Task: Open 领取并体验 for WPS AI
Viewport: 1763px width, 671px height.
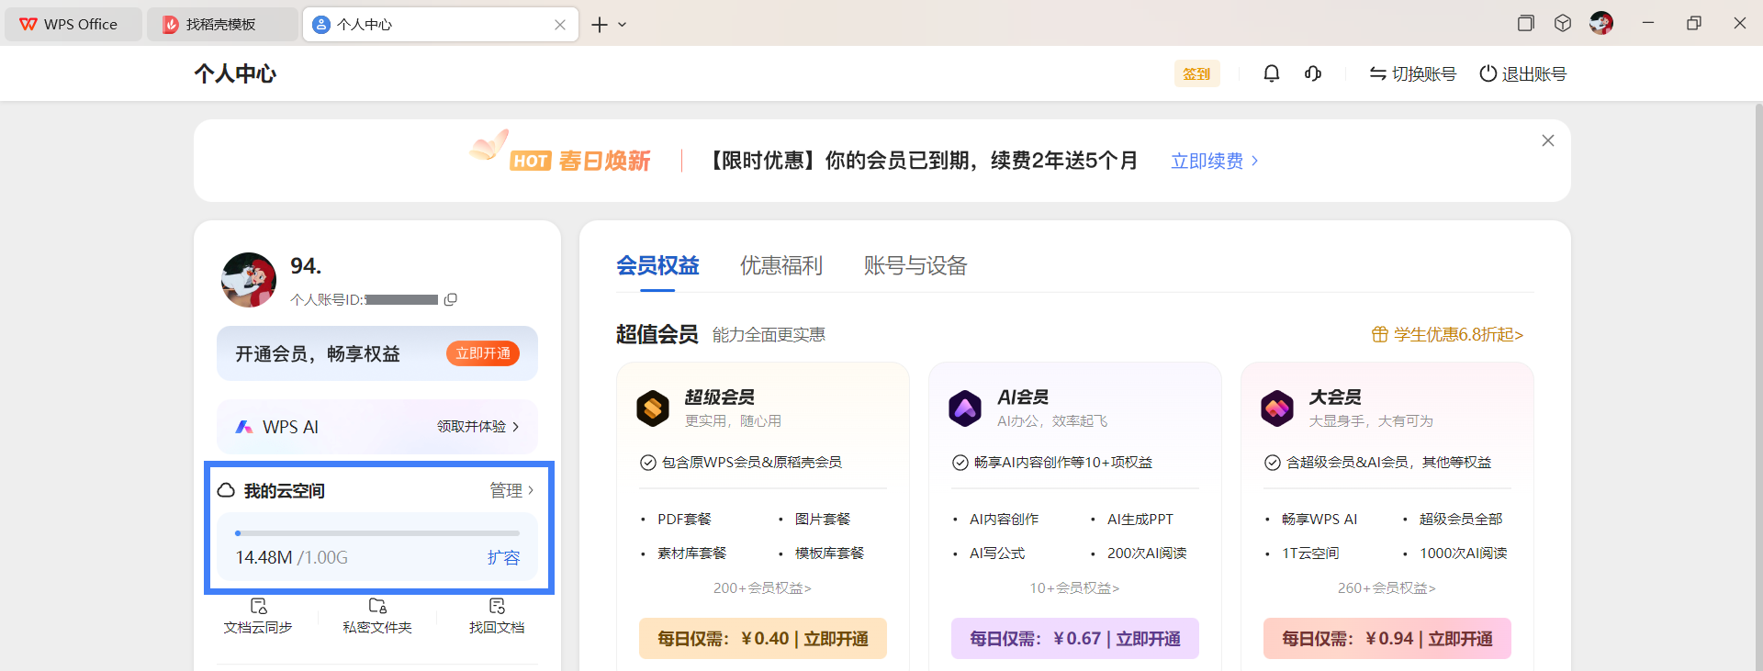Action: coord(478,427)
